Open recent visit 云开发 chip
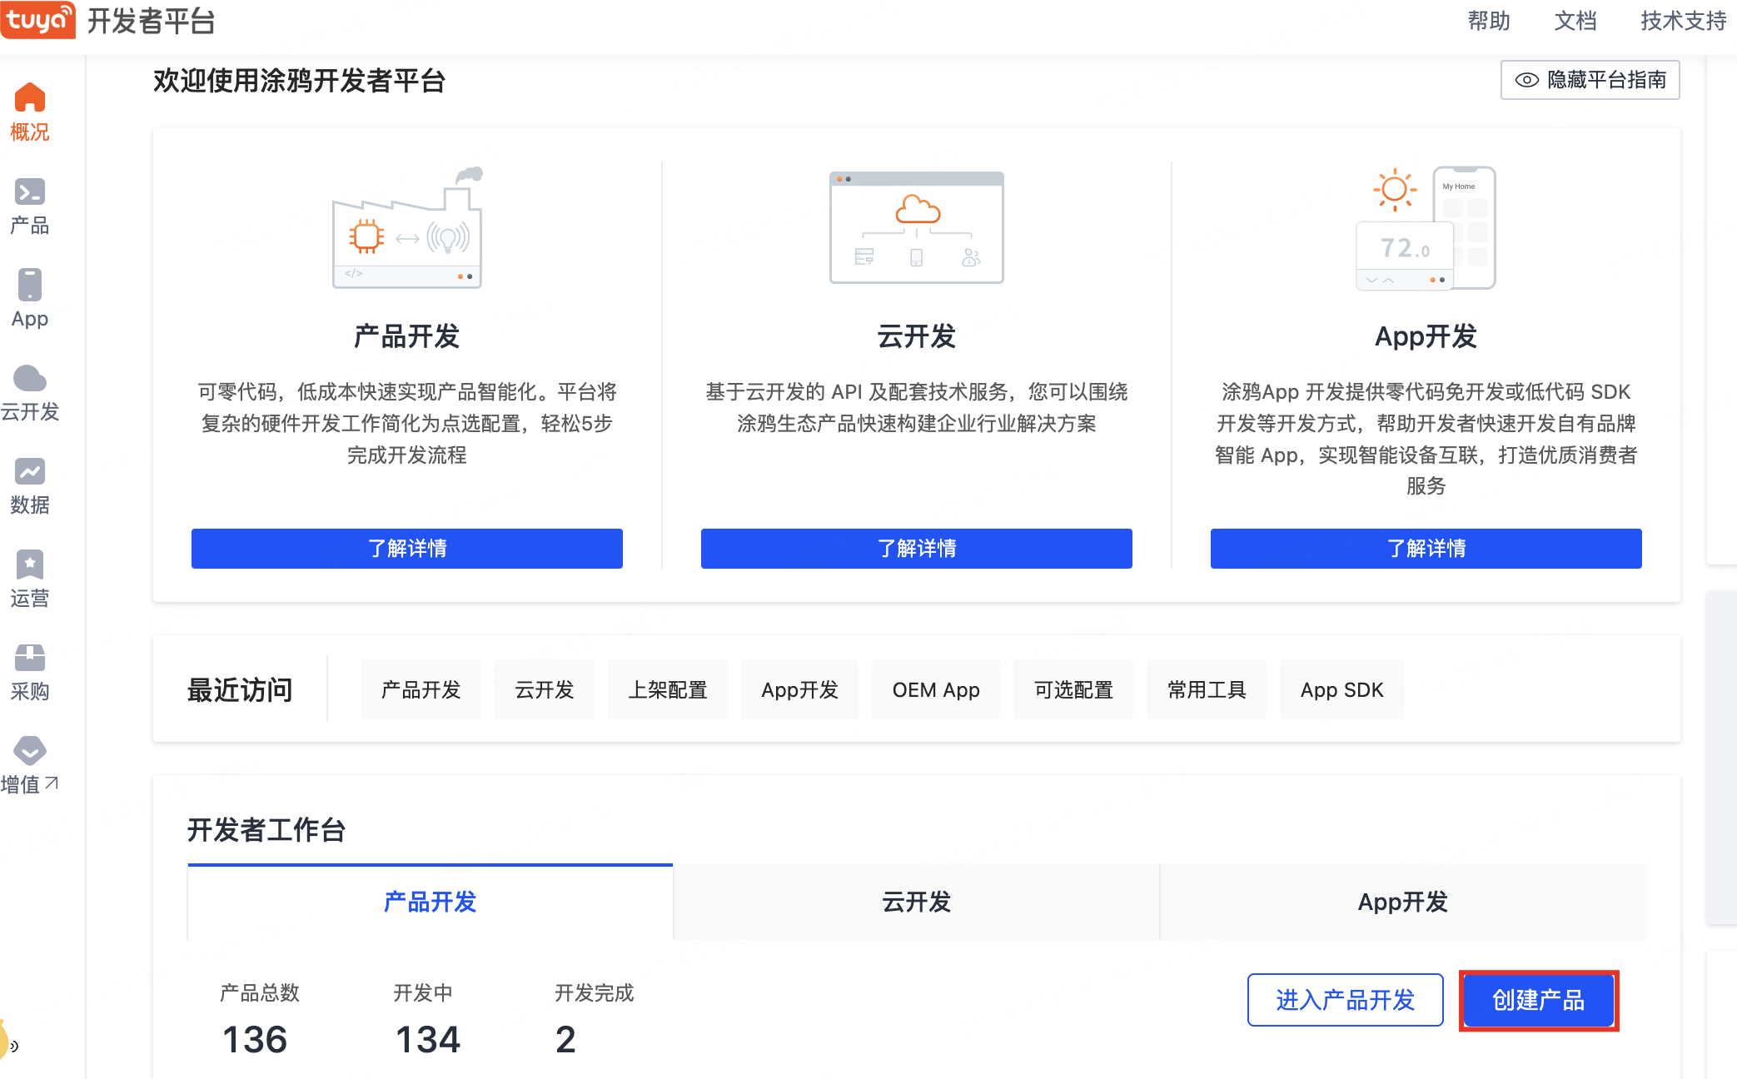1737x1079 pixels. coord(545,689)
